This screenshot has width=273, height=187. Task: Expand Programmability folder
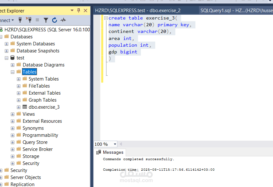pyautogui.click(x=12, y=135)
